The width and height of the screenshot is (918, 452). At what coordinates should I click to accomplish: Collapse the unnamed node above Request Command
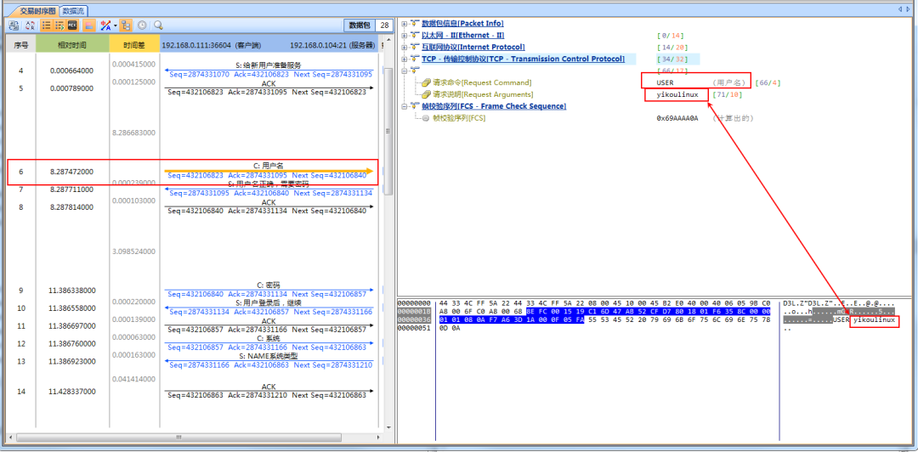click(404, 71)
